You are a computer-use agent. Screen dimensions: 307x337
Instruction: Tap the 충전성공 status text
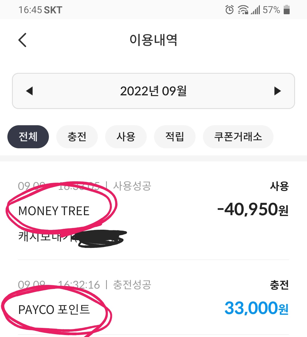click(132, 285)
